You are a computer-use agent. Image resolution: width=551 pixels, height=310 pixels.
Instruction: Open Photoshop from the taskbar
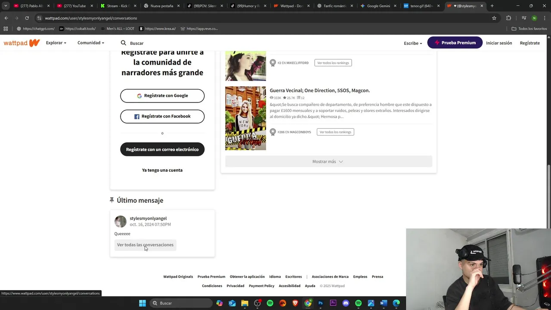[x=320, y=303]
